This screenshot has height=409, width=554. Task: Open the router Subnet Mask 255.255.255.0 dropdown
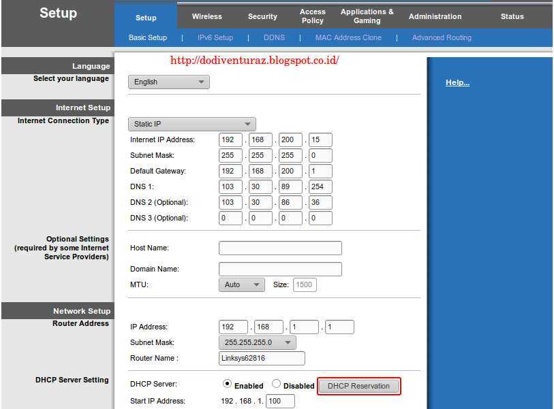click(257, 342)
